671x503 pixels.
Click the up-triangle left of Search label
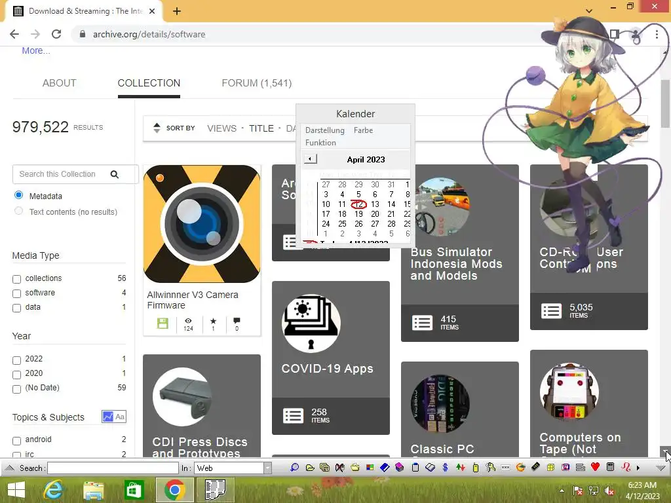[x=10, y=468]
